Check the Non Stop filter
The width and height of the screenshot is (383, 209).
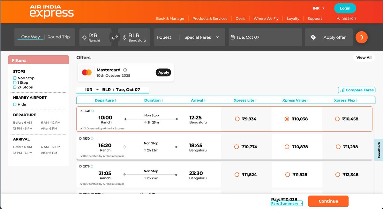point(15,78)
